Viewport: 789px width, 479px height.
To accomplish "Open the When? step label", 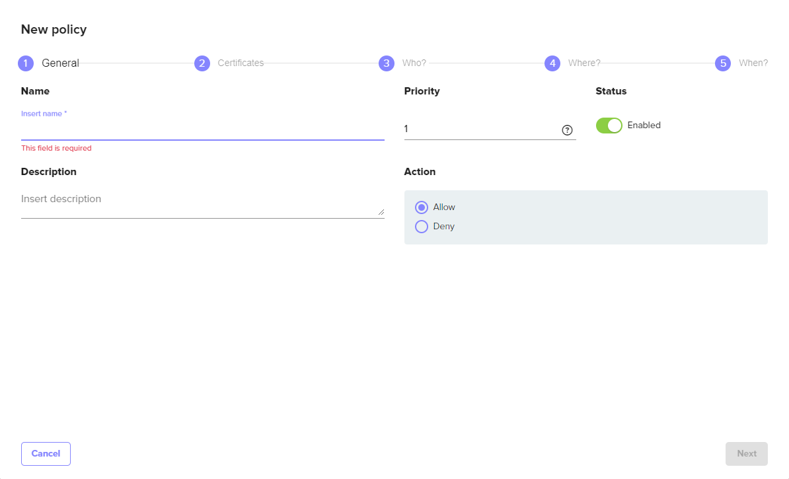I will (753, 63).
